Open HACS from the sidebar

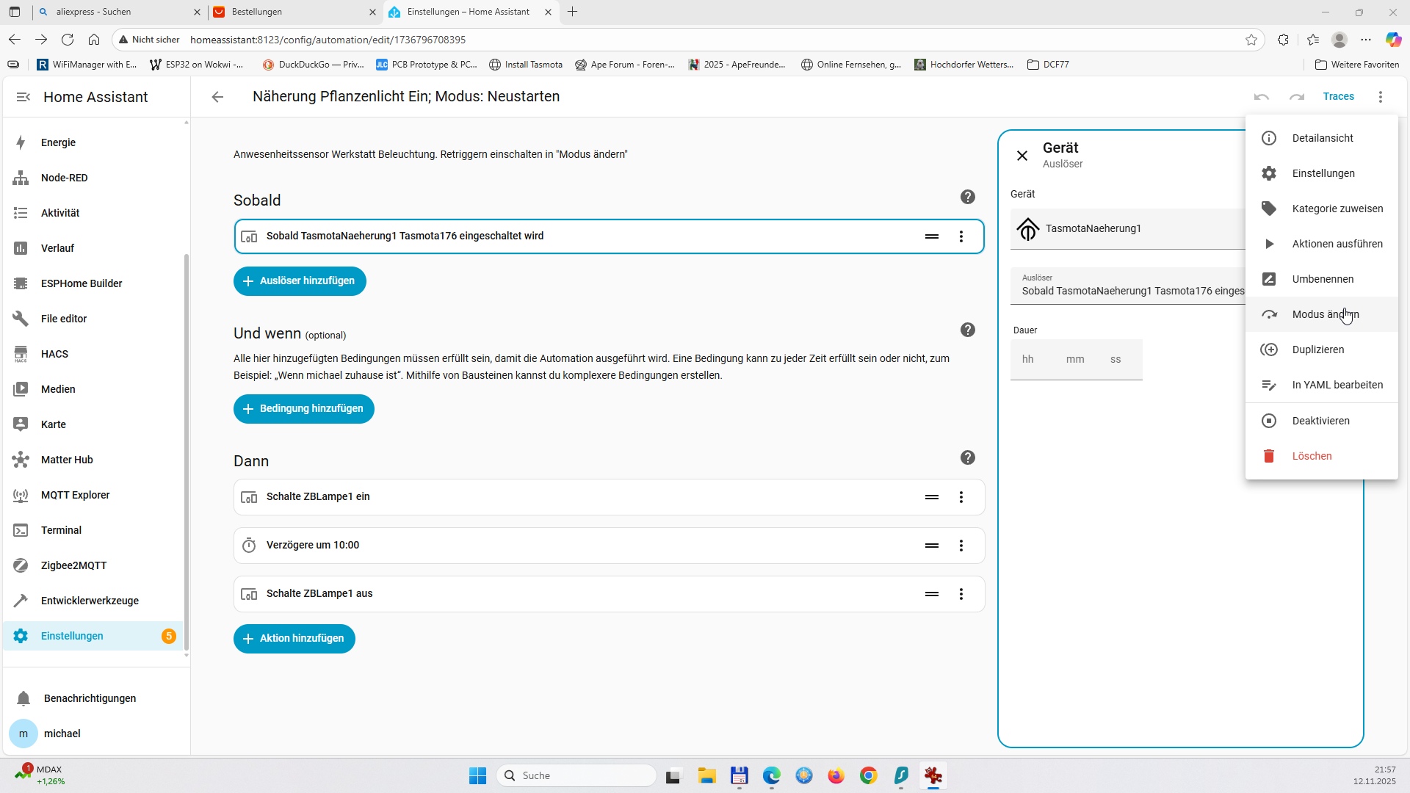click(54, 354)
